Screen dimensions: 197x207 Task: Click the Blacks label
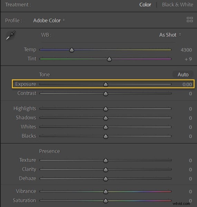[29, 136]
